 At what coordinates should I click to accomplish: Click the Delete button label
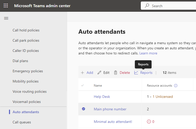point(125,73)
